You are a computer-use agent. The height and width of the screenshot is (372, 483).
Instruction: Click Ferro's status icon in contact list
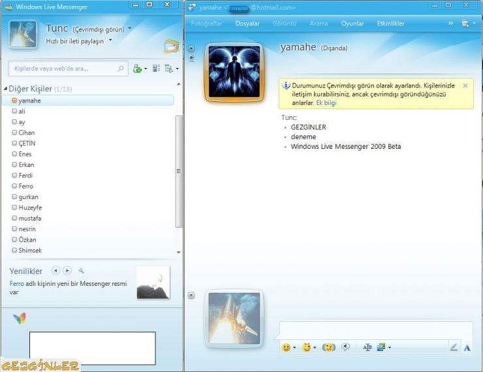click(x=14, y=186)
